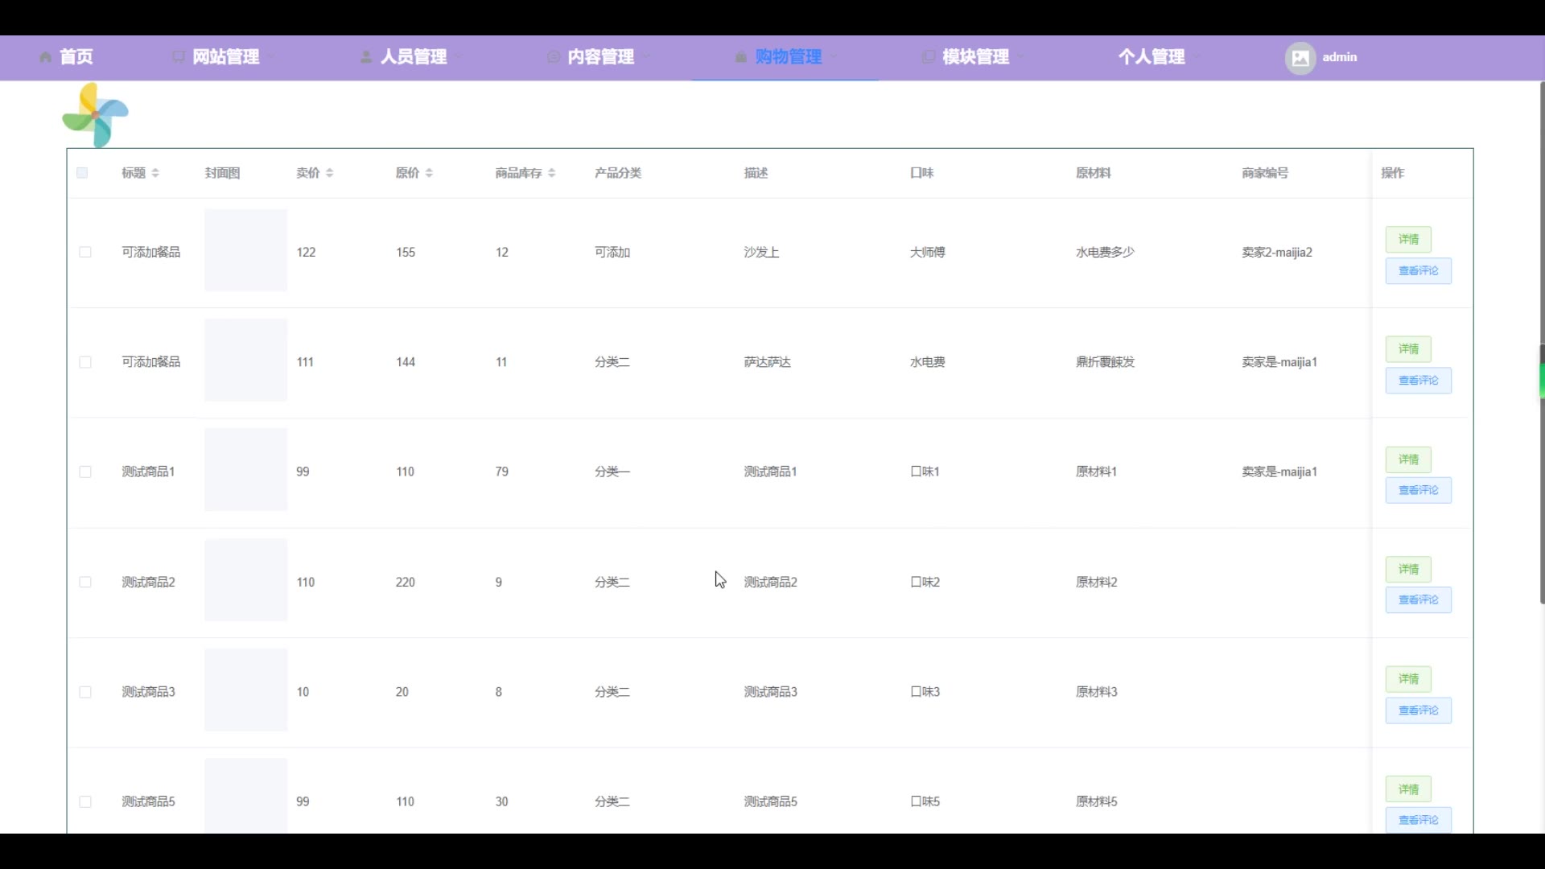This screenshot has width=1545, height=869.
Task: Open the 网站管理 menu item
Action: coord(226,57)
